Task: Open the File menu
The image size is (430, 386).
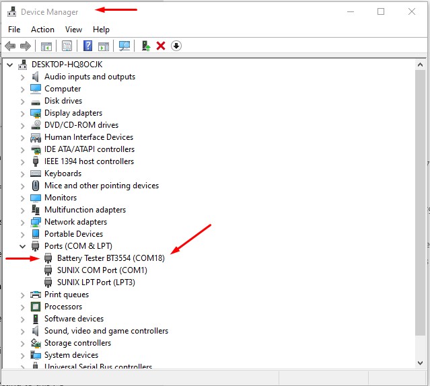Action: (14, 30)
